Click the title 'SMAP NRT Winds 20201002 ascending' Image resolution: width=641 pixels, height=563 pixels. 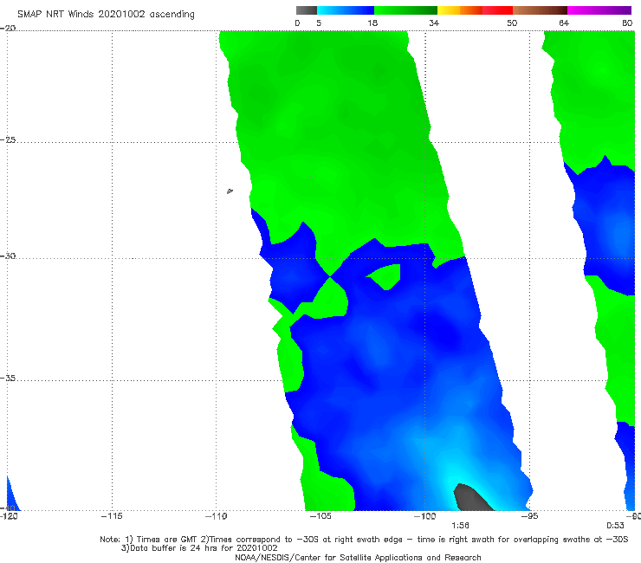(106, 14)
